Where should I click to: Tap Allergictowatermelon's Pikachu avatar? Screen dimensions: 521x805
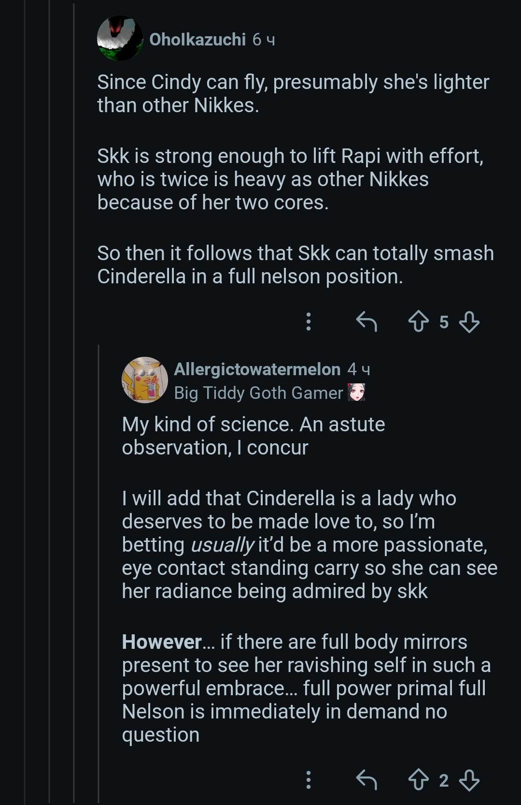144,381
